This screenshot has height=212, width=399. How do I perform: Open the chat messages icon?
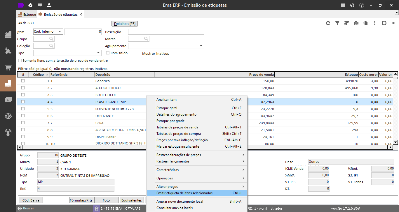[x=40, y=5]
